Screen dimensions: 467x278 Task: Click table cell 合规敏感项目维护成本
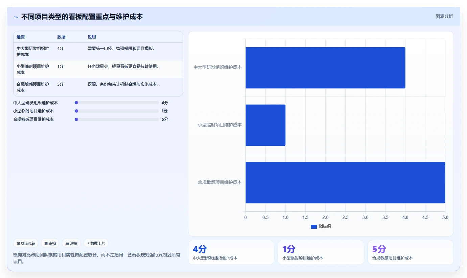pos(33,87)
